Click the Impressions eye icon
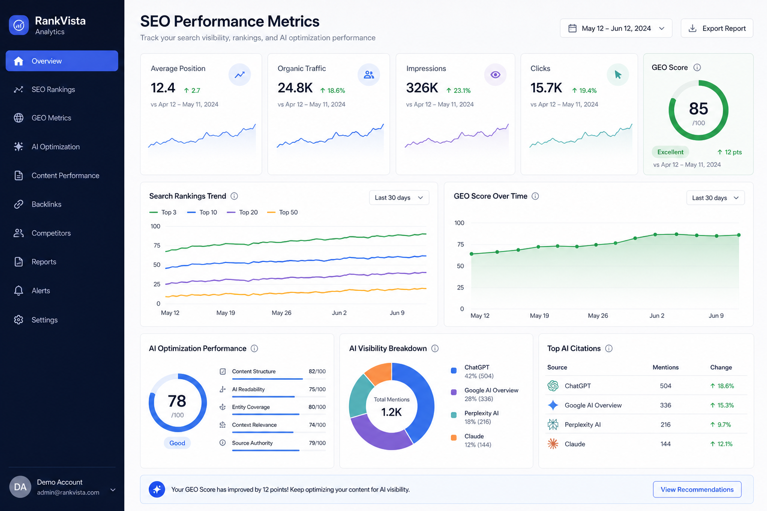 pos(495,75)
